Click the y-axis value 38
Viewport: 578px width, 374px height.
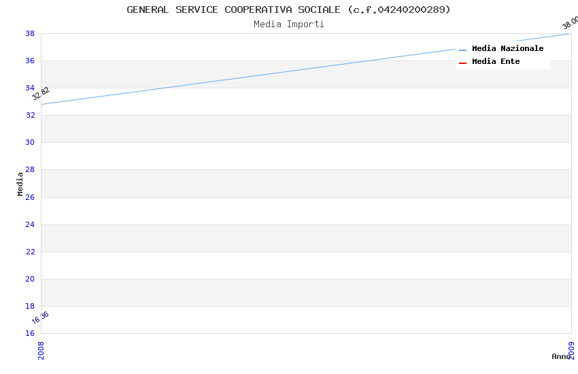pyautogui.click(x=30, y=33)
